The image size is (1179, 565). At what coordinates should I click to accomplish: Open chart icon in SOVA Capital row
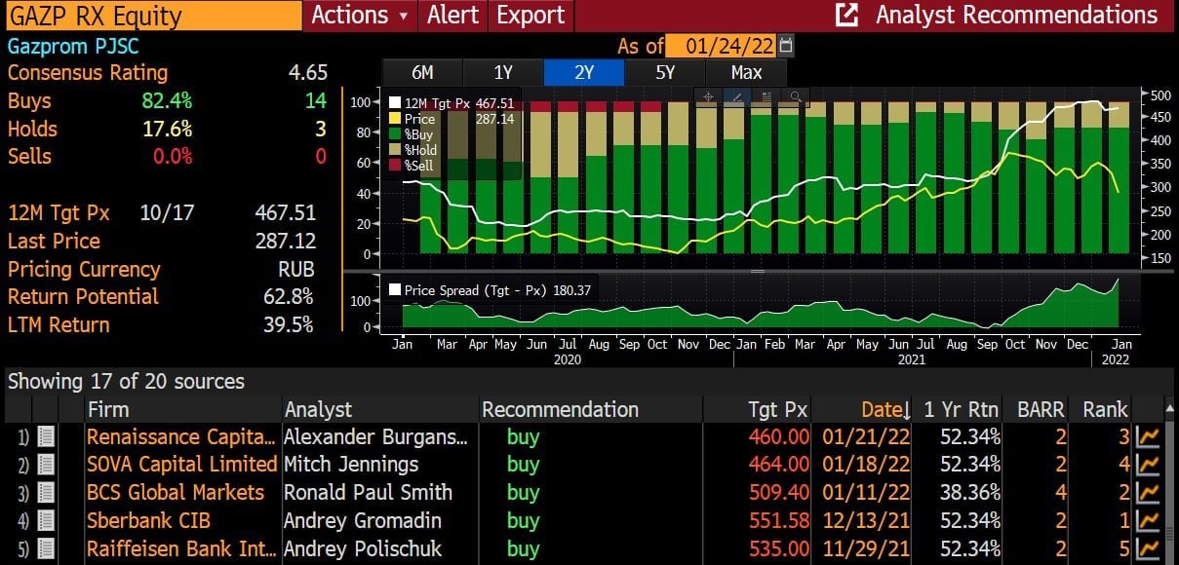pyautogui.click(x=1149, y=465)
